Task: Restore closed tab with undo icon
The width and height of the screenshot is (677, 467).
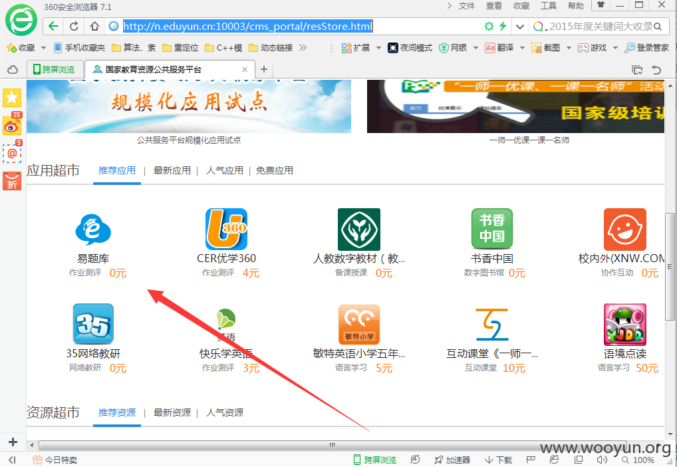Action: pyautogui.click(x=656, y=70)
